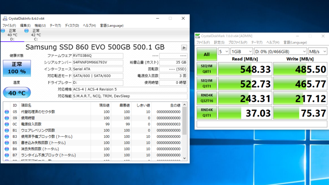This screenshot has width=329, height=185.
Task: Click blue orb of attribute B6 row
Action: (7, 149)
